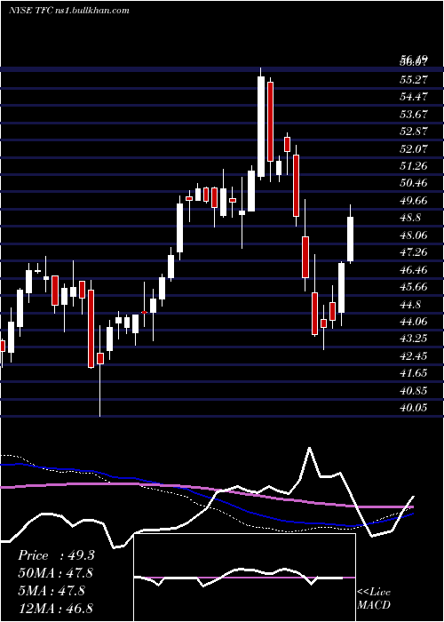This screenshot has width=444, height=622.
Task: Select the 46.46 axis label
Action: [414, 270]
